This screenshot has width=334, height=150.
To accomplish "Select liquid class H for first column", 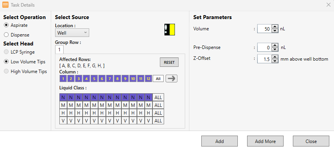I will click(63, 113).
